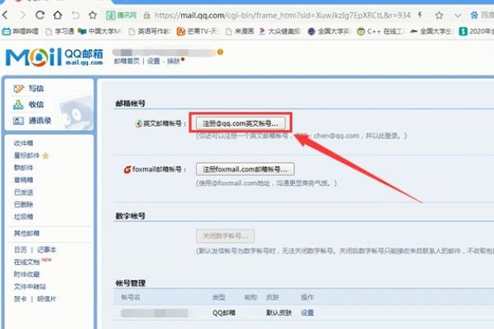Open 通讯录 contacts icon

18,121
